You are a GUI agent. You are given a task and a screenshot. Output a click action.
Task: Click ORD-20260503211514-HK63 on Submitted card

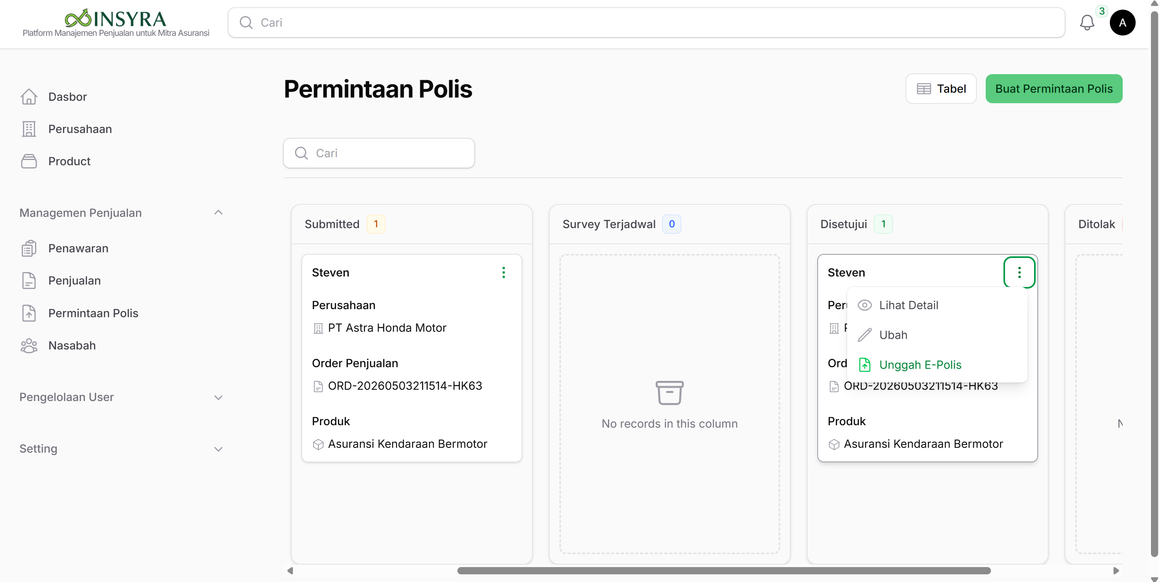[x=405, y=386]
